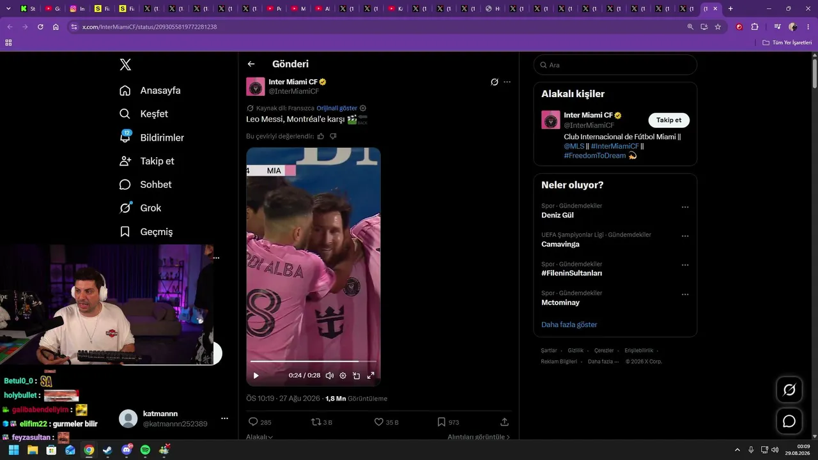Toggle the microphone icon in system tray
Image resolution: width=818 pixels, height=460 pixels.
click(x=751, y=450)
